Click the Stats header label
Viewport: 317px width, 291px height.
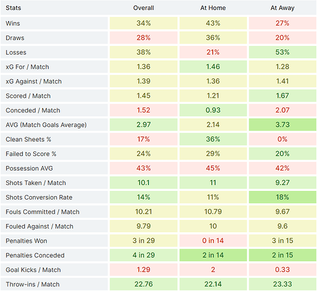(13, 8)
